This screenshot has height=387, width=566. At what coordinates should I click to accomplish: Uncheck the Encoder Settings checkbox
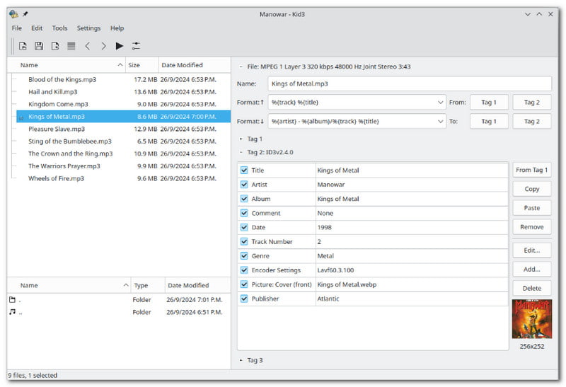(244, 270)
